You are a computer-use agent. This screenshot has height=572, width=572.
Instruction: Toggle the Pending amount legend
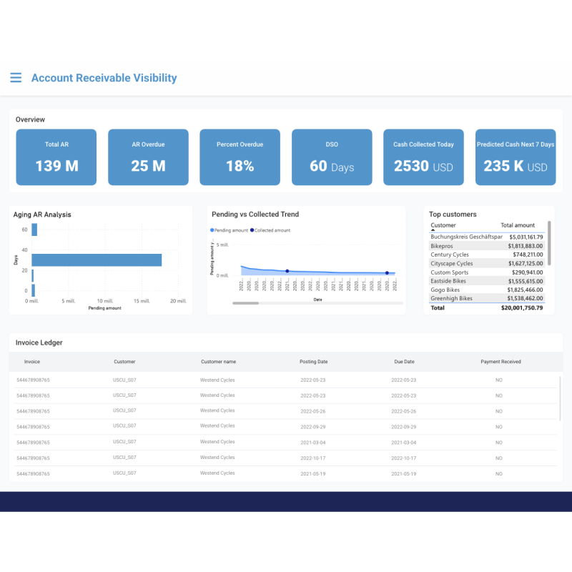[x=232, y=230]
